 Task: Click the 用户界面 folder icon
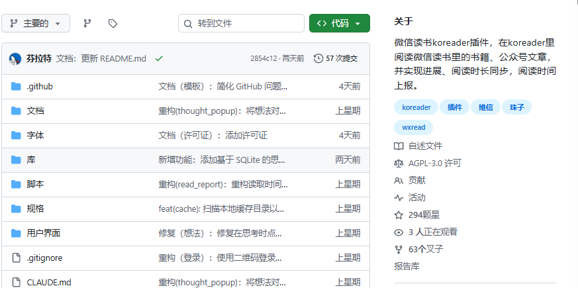point(16,233)
